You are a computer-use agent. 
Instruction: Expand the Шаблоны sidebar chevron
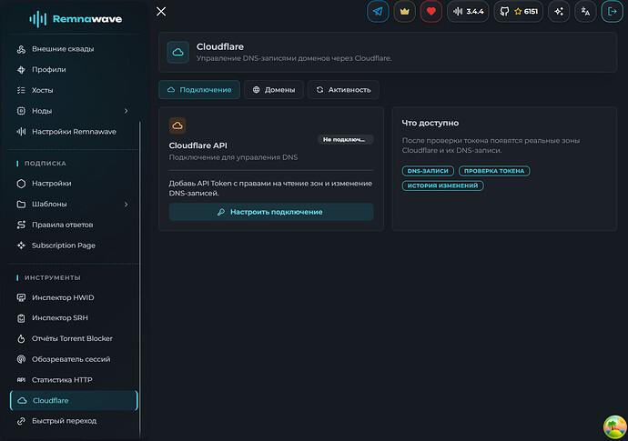pyautogui.click(x=126, y=205)
